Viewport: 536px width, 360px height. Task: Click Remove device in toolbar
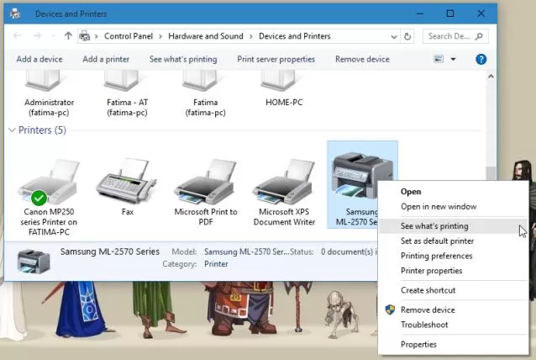362,59
